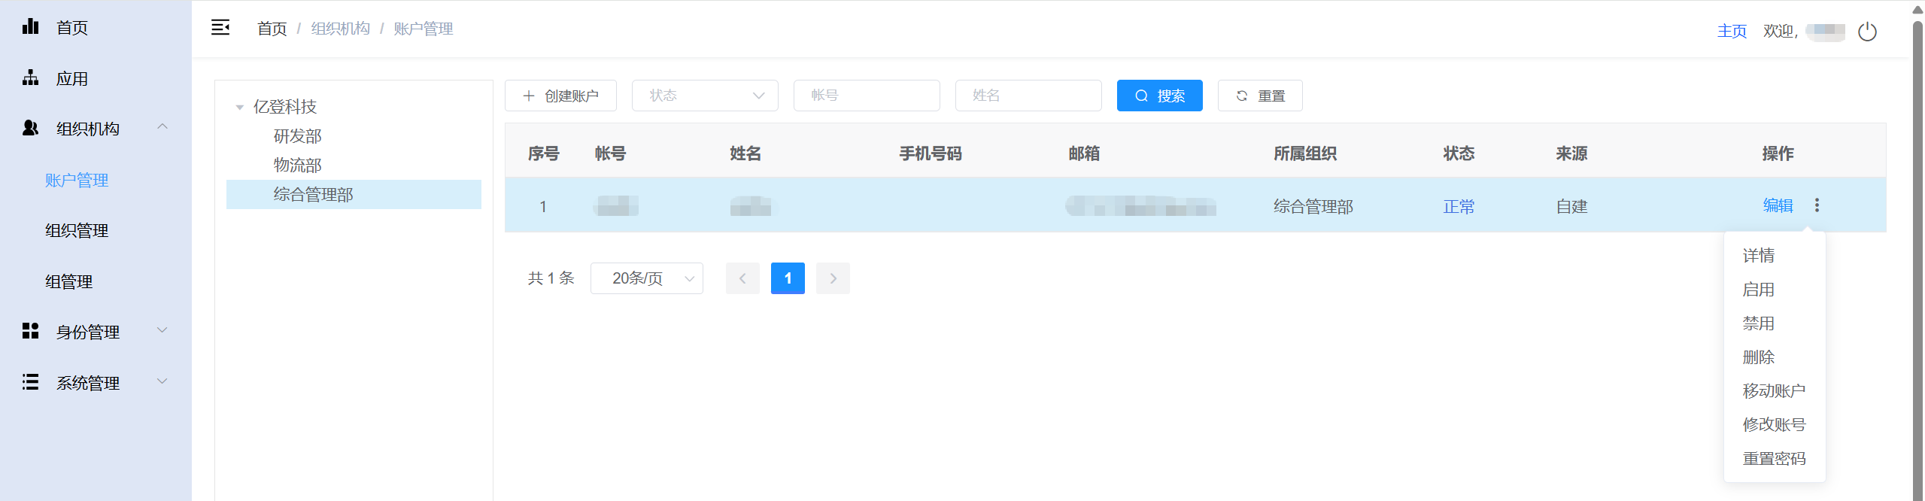Image resolution: width=1925 pixels, height=501 pixels.
Task: Click the 首页 bar chart icon
Action: (30, 27)
